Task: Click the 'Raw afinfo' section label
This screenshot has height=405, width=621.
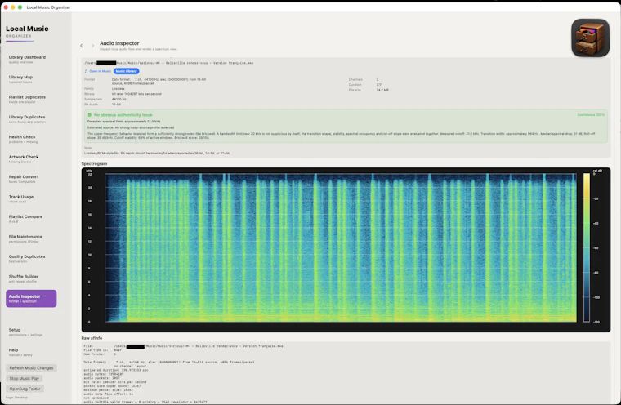Action: point(92,338)
